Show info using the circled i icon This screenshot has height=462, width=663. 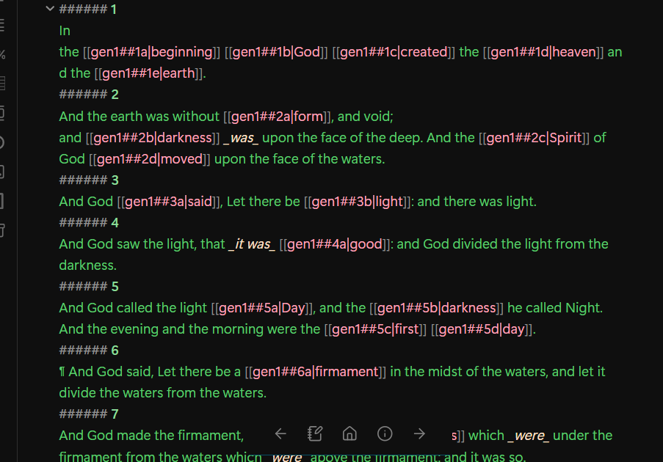pyautogui.click(x=385, y=433)
